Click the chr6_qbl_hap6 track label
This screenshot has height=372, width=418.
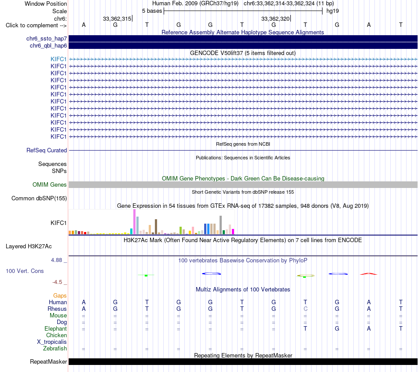48,46
